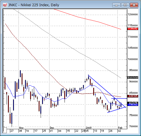
Task: Click the date label 04 on time axis
Action: (x=20, y=131)
